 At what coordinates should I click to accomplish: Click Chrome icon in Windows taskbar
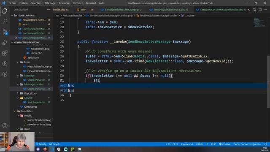pyautogui.click(x=59, y=149)
